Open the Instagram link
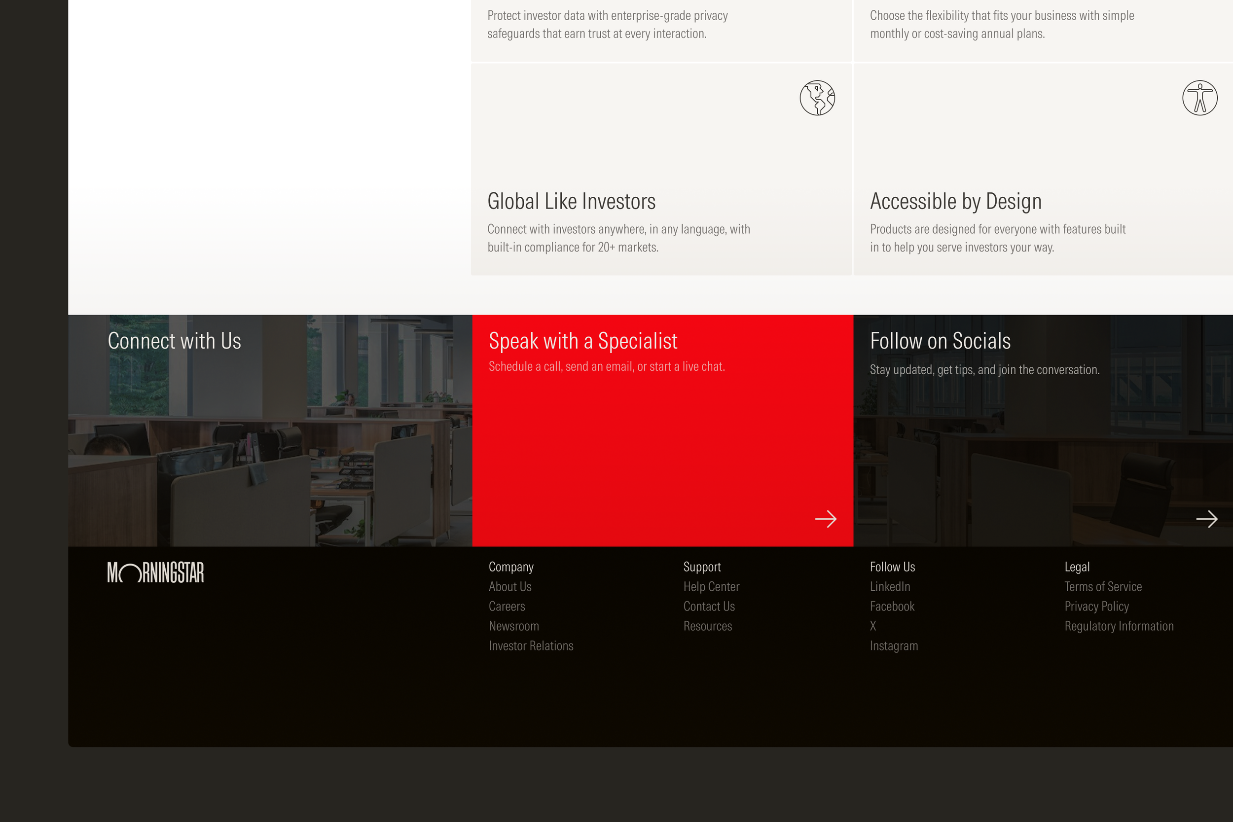The height and width of the screenshot is (822, 1233). pos(893,646)
